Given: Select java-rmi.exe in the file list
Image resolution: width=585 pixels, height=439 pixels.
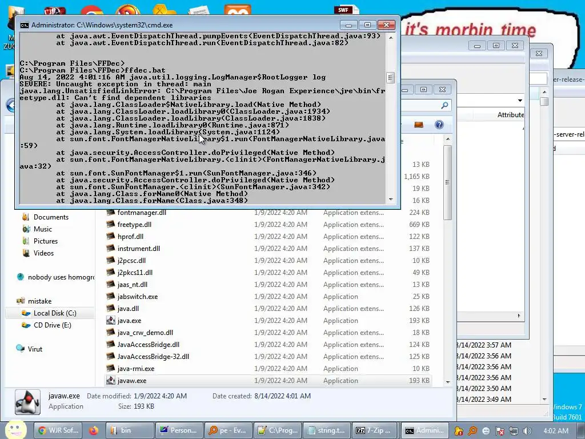Looking at the screenshot, I should [x=136, y=369].
